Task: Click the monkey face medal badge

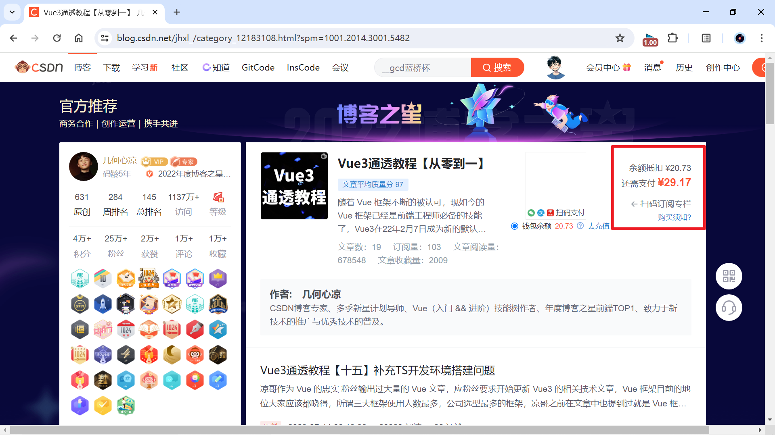Action: tap(195, 355)
